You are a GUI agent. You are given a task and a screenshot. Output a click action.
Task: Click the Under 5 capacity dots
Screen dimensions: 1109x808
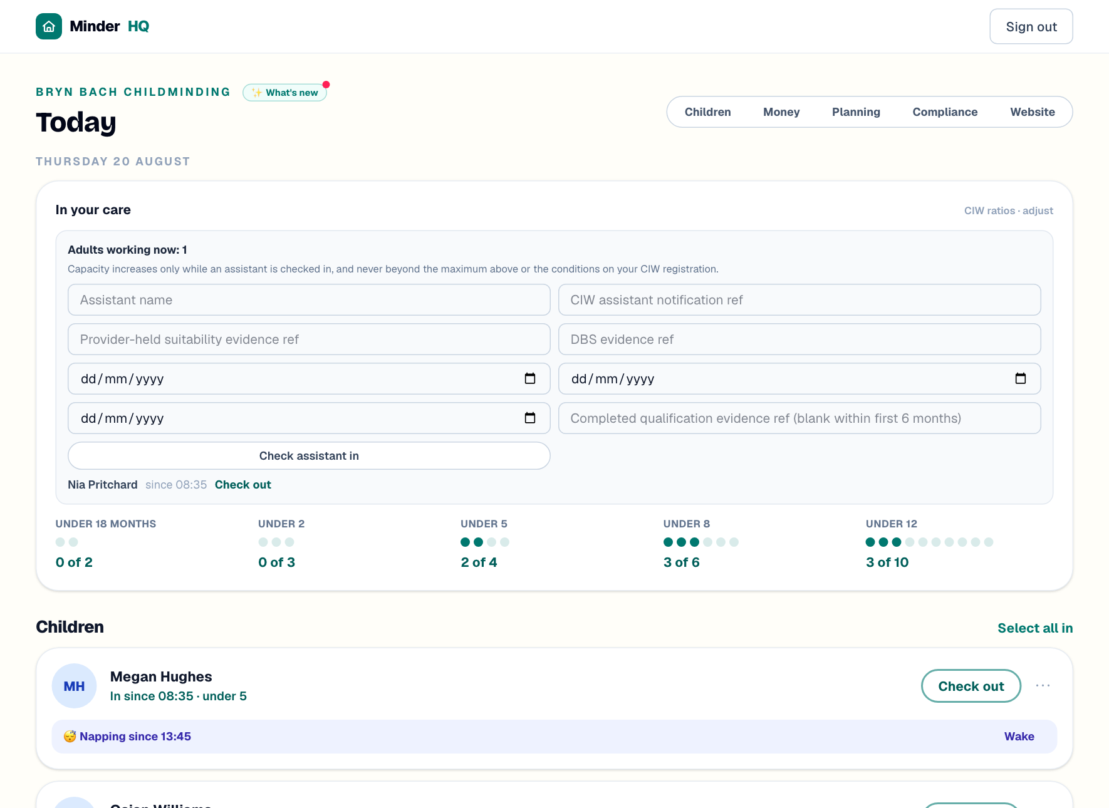(485, 542)
